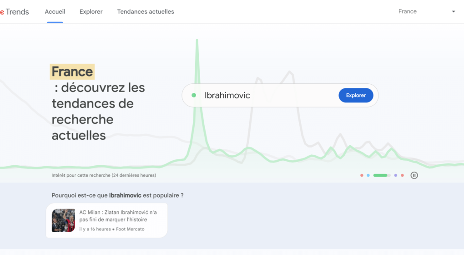Click the green active carousel progress bar
464x255 pixels.
pyautogui.click(x=382, y=175)
